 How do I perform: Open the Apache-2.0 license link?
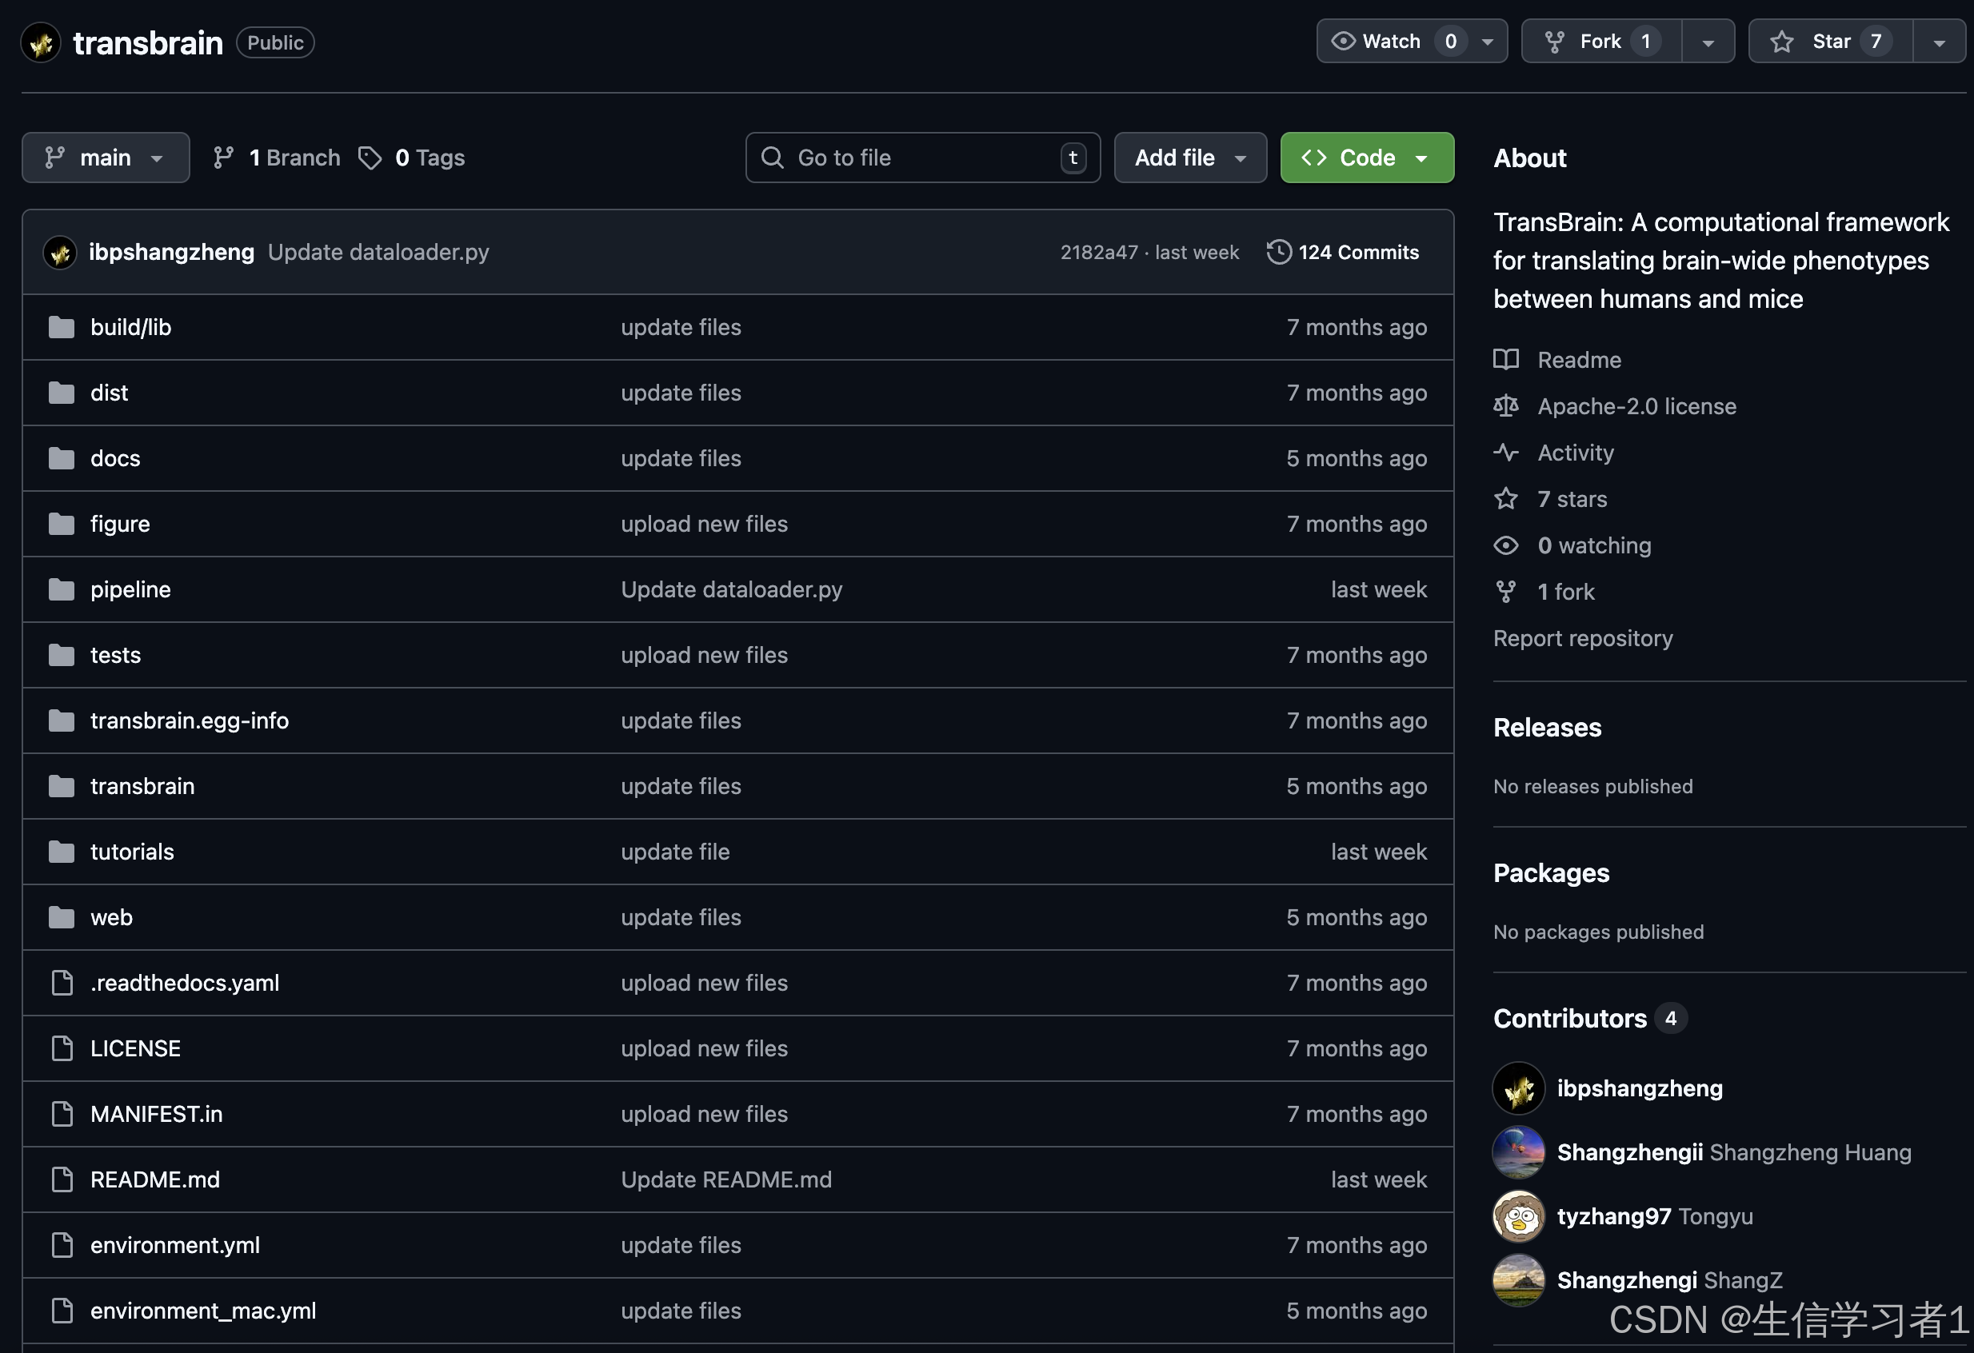point(1636,406)
